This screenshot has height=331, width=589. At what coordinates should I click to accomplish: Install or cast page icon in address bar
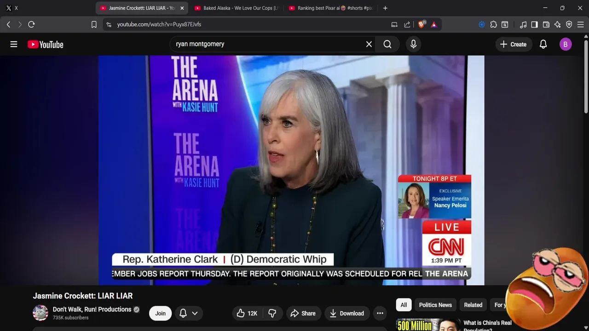pos(394,24)
